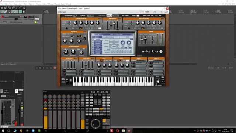Click the Redo toolbar icon
236x133 pixels.
21,8
